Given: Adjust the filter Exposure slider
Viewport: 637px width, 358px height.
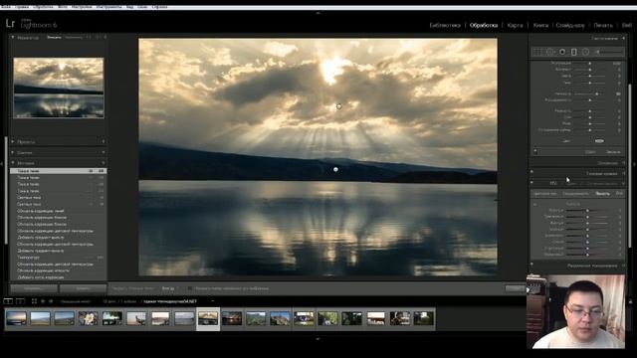Looking at the screenshot, I should 590,64.
